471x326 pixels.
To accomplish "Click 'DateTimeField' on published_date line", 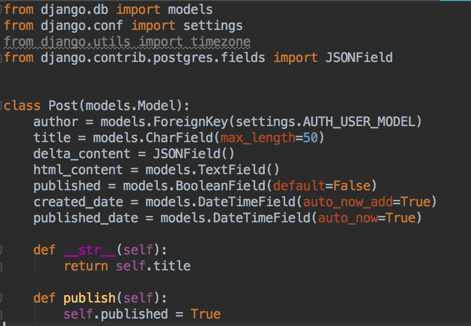I will point(261,218).
